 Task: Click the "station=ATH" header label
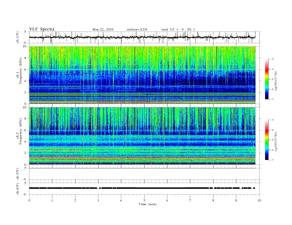point(137,29)
